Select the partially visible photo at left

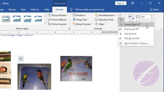click(5, 70)
